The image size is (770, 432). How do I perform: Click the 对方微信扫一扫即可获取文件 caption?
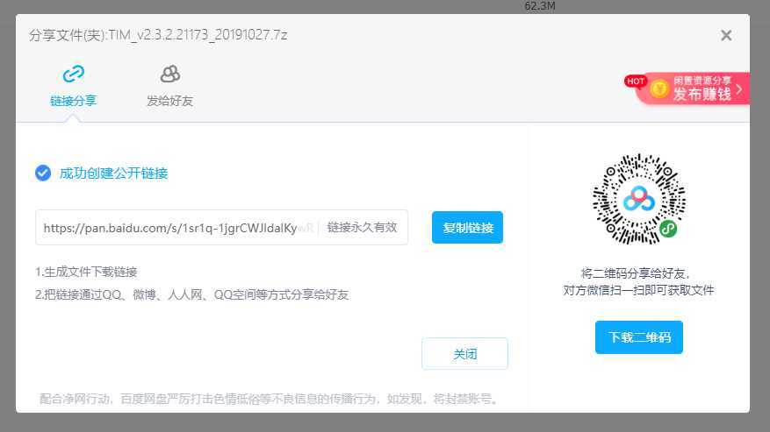click(x=638, y=290)
